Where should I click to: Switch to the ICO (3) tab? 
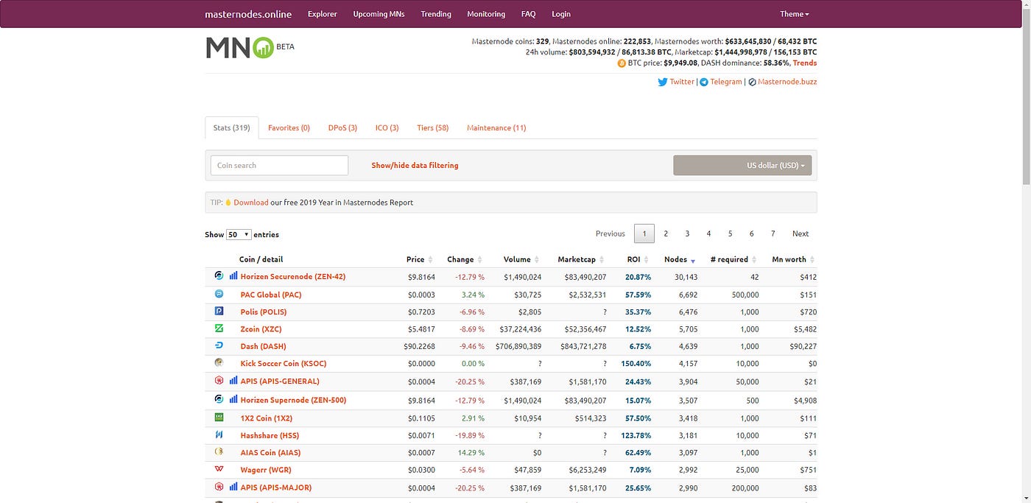[x=387, y=127]
